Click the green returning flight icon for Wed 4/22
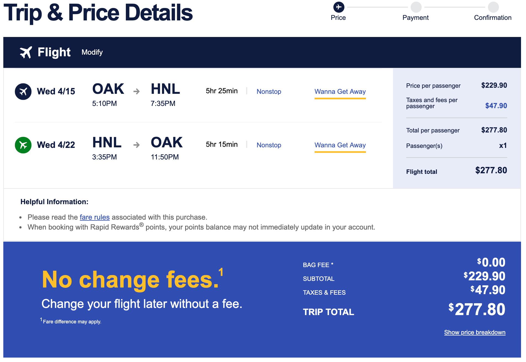 [23, 145]
